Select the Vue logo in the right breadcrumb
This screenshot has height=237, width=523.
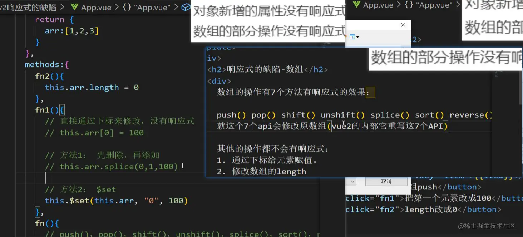pyautogui.click(x=356, y=5)
